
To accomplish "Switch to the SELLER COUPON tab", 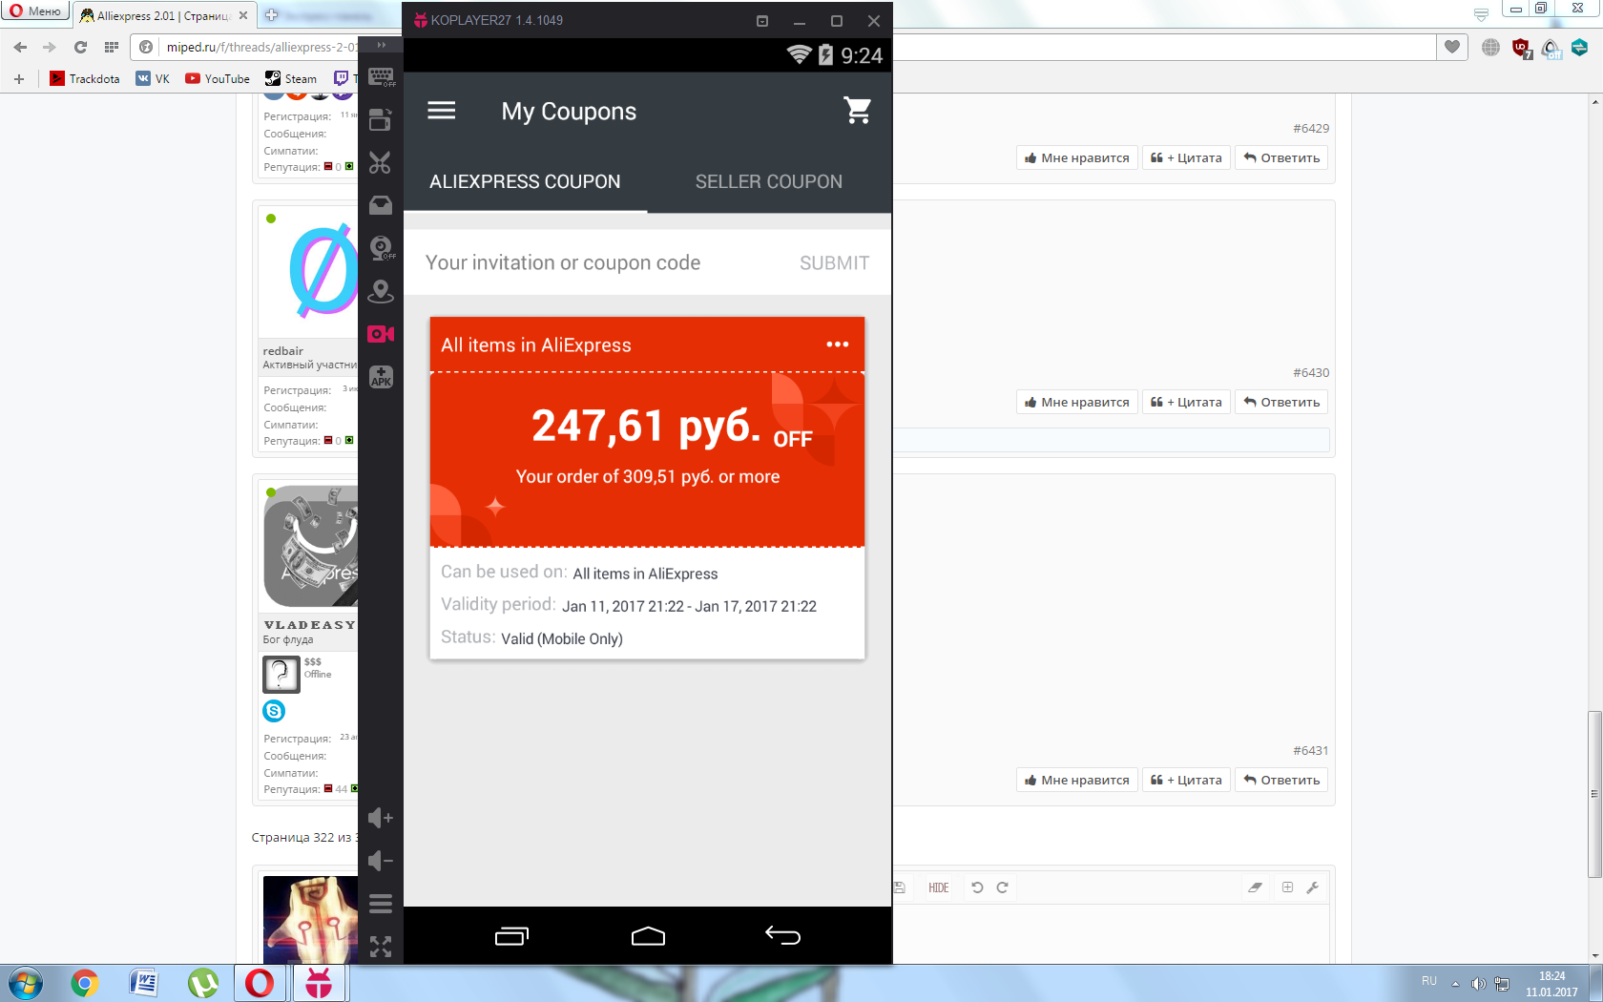I will 769,181.
